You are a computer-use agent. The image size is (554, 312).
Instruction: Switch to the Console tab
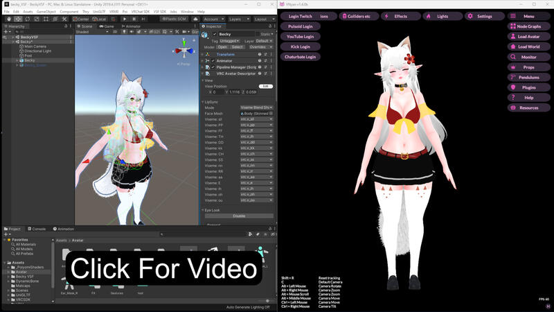tap(37, 229)
